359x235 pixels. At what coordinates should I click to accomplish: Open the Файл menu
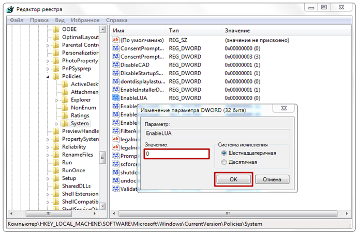coord(16,20)
